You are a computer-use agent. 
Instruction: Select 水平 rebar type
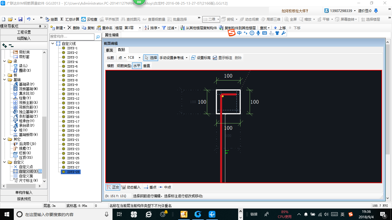tap(137, 66)
